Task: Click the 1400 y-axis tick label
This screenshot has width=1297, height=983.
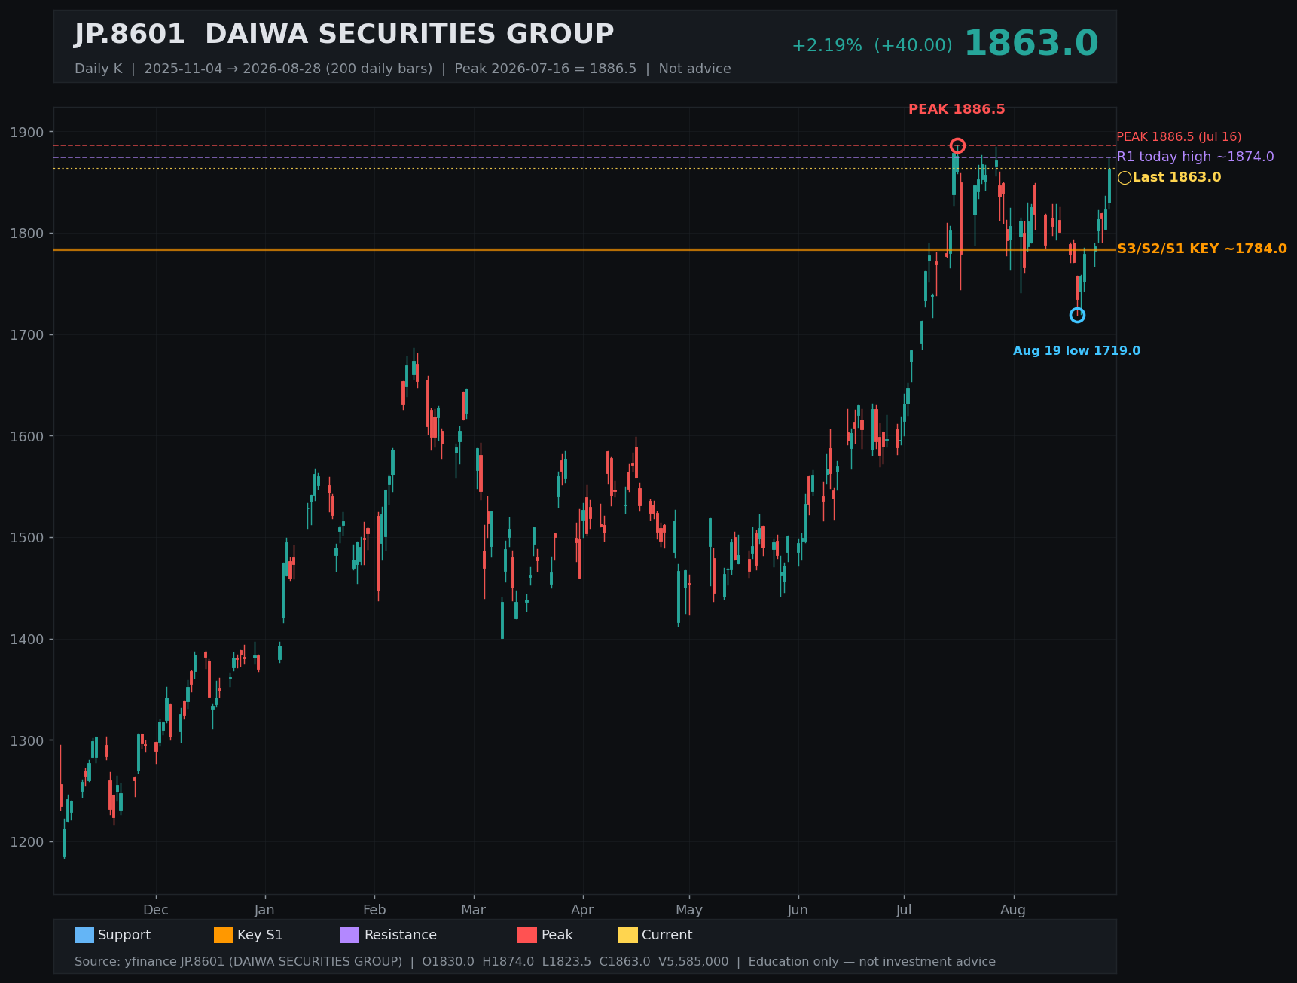Action: 27,640
